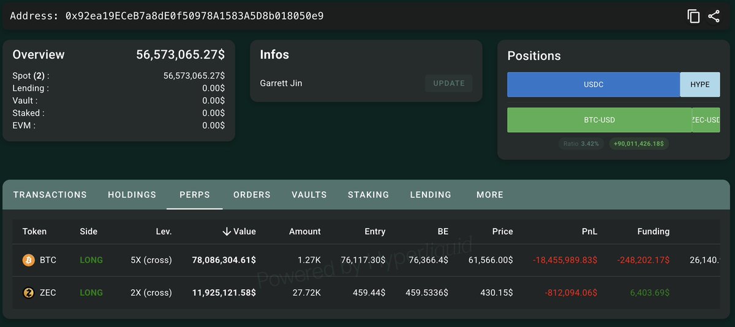Click the Spot (2) label
Screen dimensions: 735x327
(31, 76)
